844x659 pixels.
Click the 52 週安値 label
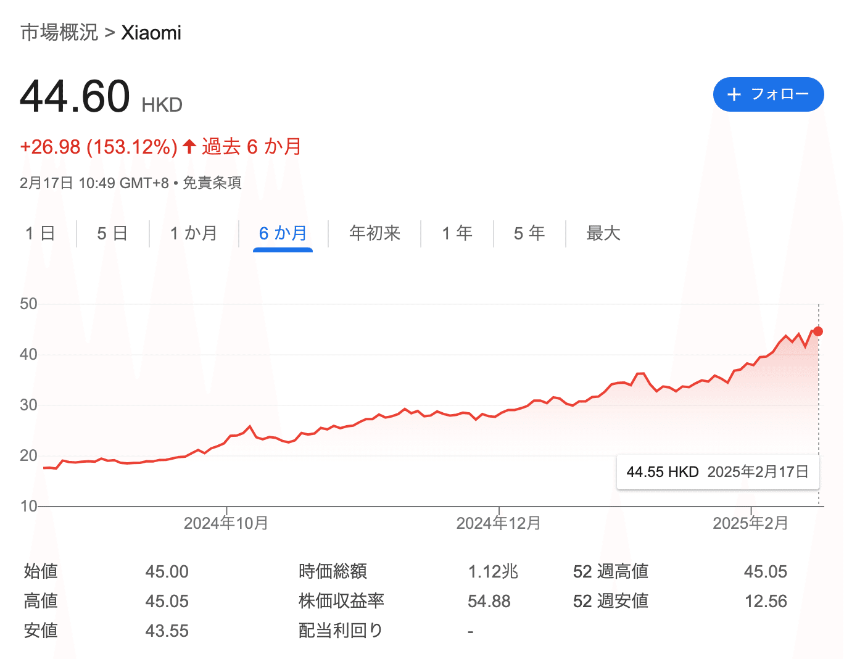[x=611, y=601]
